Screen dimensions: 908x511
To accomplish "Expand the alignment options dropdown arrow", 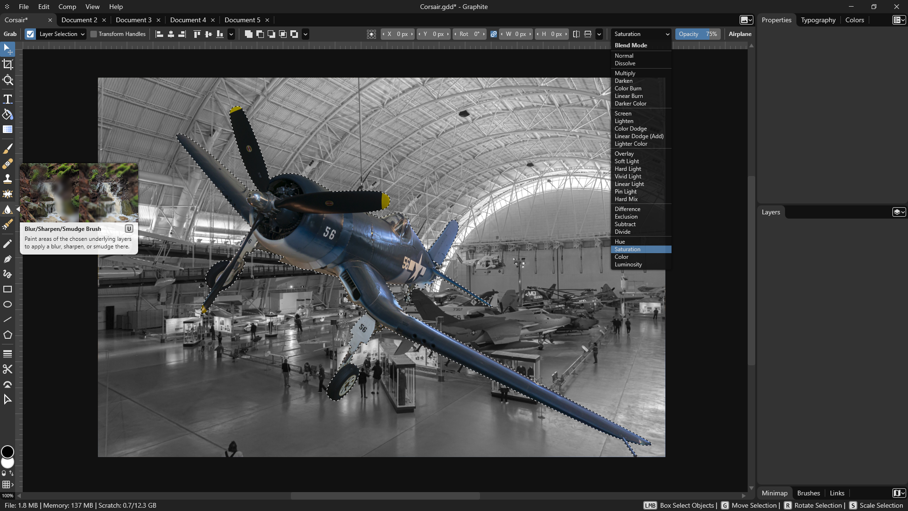I will tap(231, 34).
